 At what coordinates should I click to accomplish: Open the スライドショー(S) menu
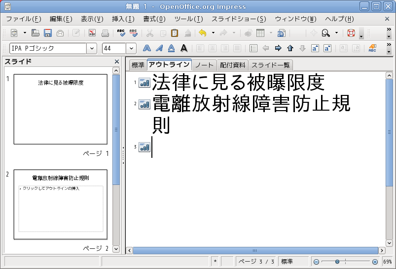(x=239, y=19)
